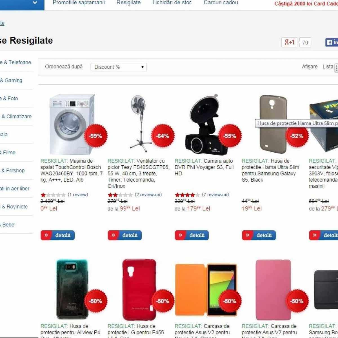The width and height of the screenshot is (338, 338).
Task: Click the -99% discount badge on washing machine
Action: (x=96, y=136)
